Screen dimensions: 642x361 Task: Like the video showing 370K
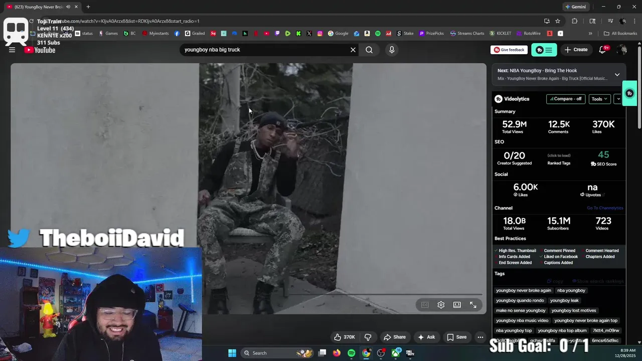(345, 337)
